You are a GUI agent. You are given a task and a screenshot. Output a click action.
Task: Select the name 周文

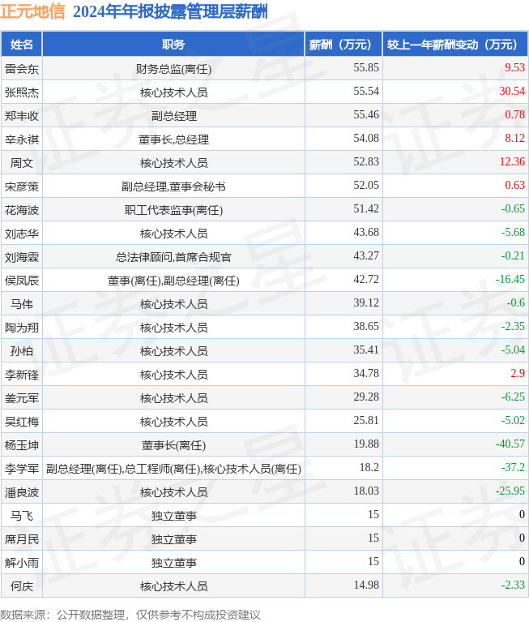tap(22, 163)
